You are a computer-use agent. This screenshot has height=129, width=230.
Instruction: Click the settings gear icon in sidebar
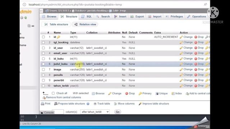pyautogui.click(x=22, y=18)
